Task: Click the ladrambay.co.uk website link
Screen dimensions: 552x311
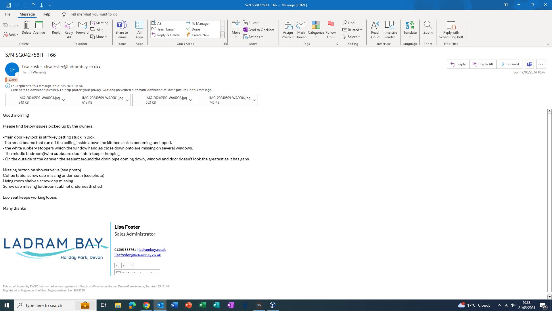Action: (152, 250)
